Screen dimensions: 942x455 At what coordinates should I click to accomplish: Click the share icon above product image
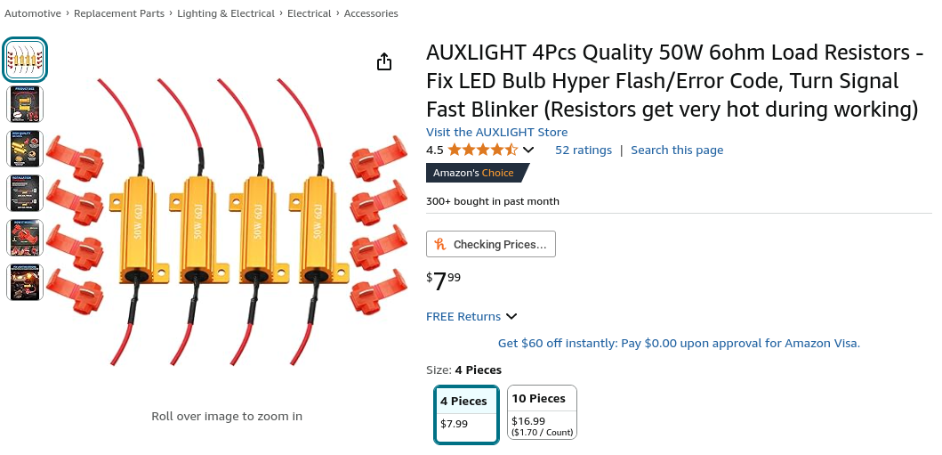pos(383,61)
